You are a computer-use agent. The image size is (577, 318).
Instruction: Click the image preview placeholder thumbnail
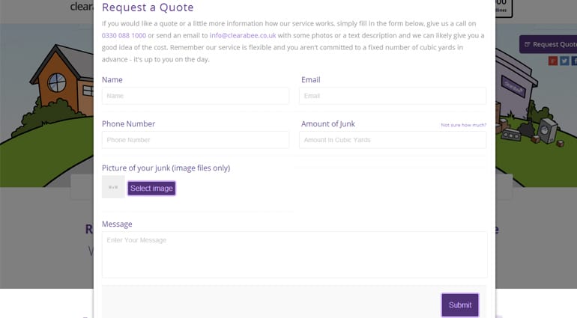pos(113,187)
